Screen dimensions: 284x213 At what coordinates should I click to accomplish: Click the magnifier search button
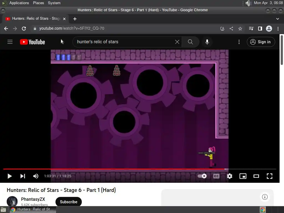tap(190, 42)
